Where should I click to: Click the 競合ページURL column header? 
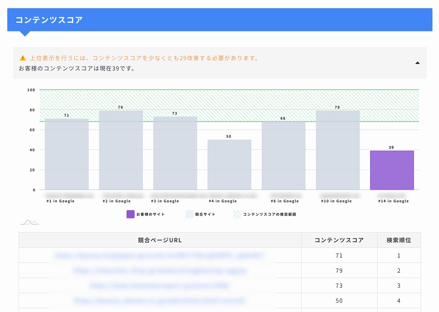click(160, 240)
